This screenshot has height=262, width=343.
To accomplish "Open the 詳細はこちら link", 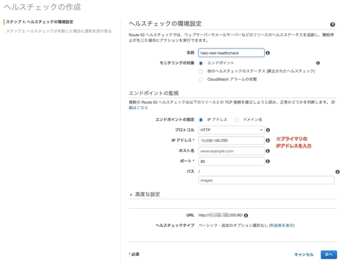I will [x=138, y=107].
